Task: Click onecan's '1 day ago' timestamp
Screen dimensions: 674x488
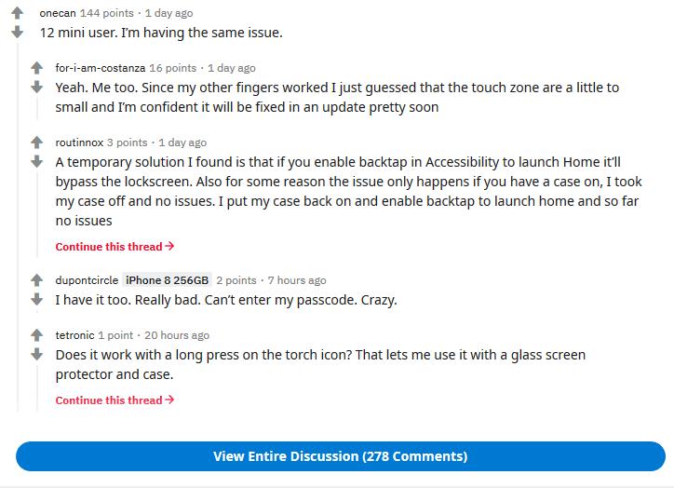Action: click(x=168, y=13)
